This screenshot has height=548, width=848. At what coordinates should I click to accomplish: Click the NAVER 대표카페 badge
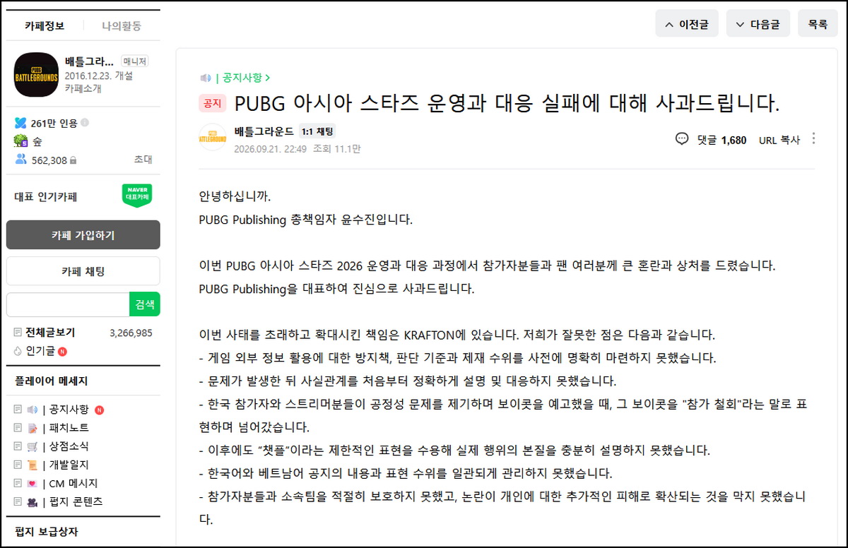(x=136, y=196)
